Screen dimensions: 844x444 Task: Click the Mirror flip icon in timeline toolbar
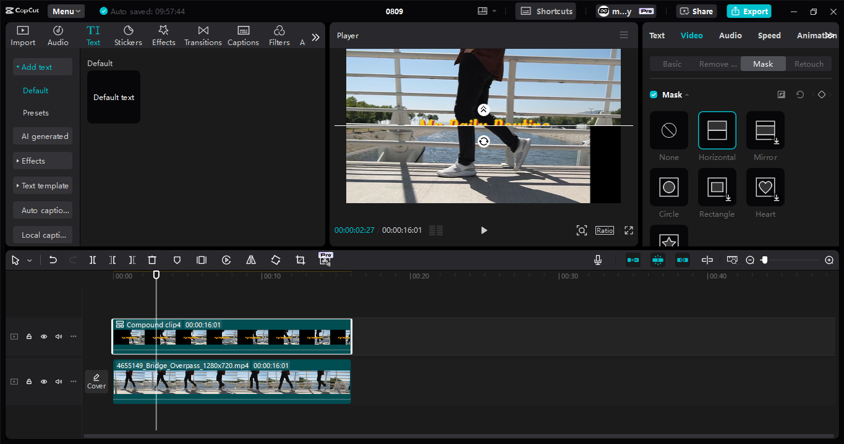click(251, 260)
